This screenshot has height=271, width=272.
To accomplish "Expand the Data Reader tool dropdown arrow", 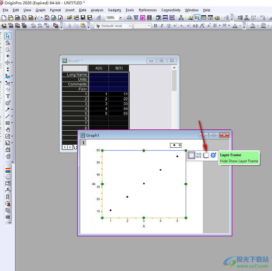I will point(12,62).
